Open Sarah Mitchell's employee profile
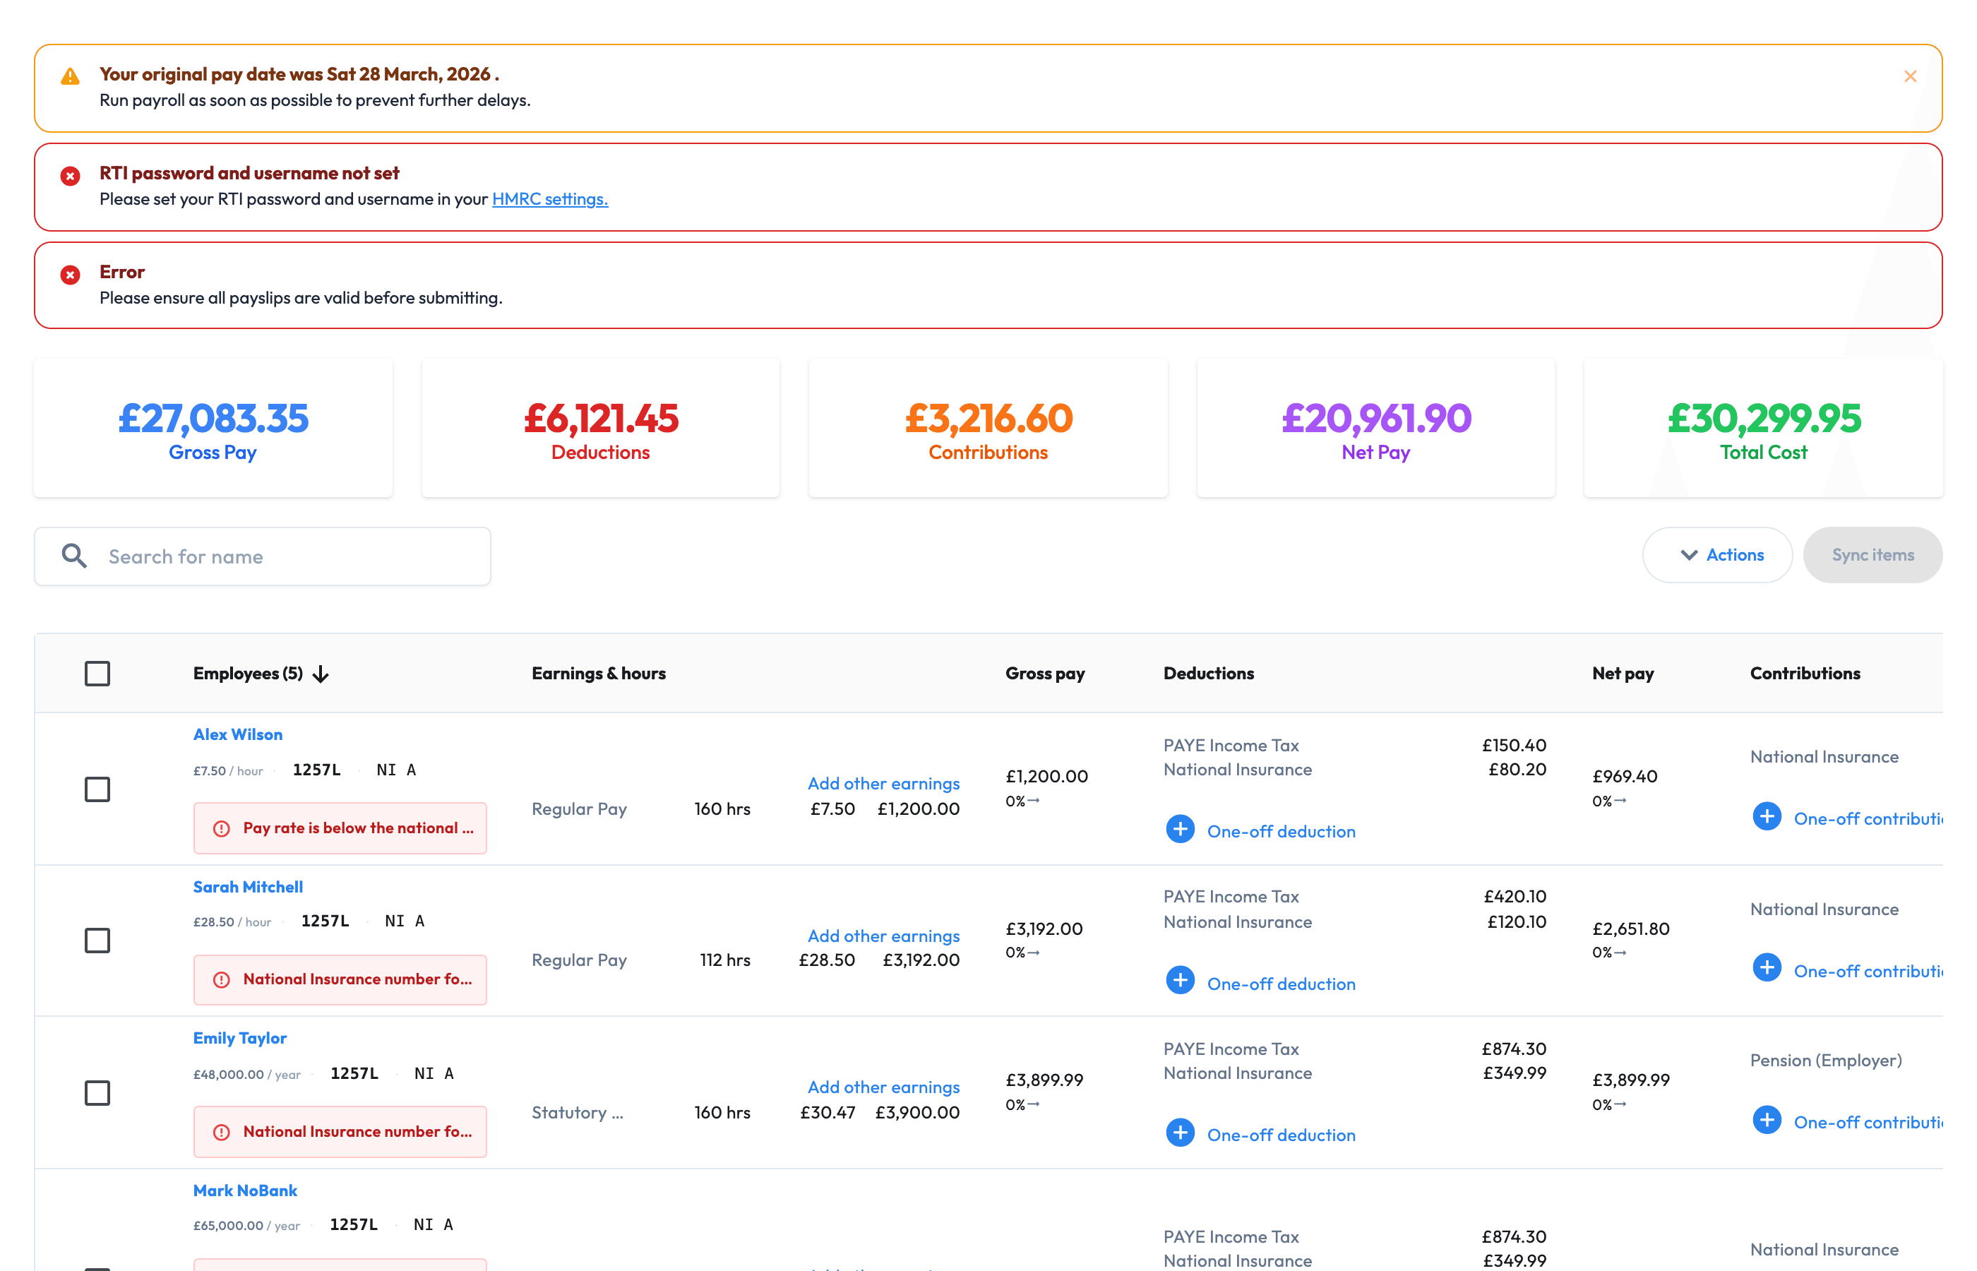 [248, 887]
